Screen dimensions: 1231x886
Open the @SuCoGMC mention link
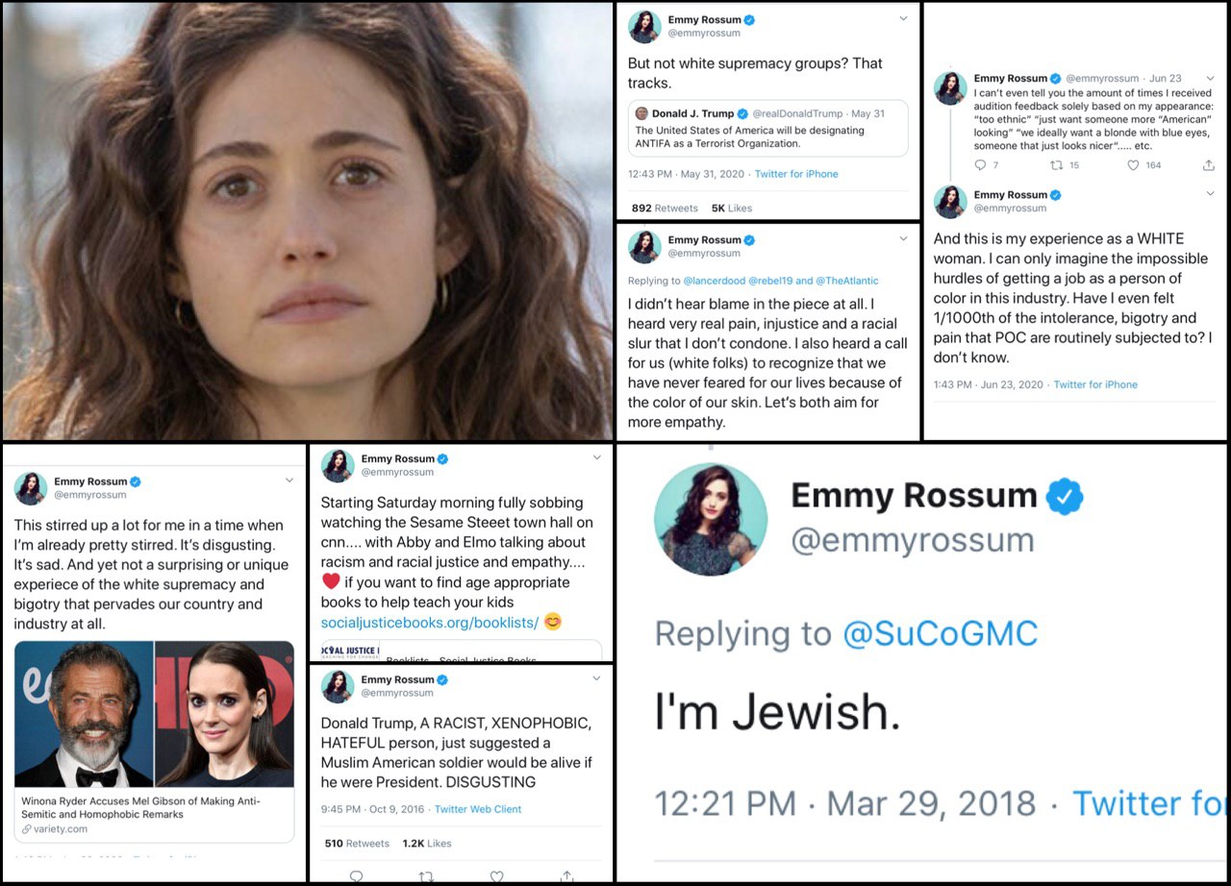tap(941, 633)
